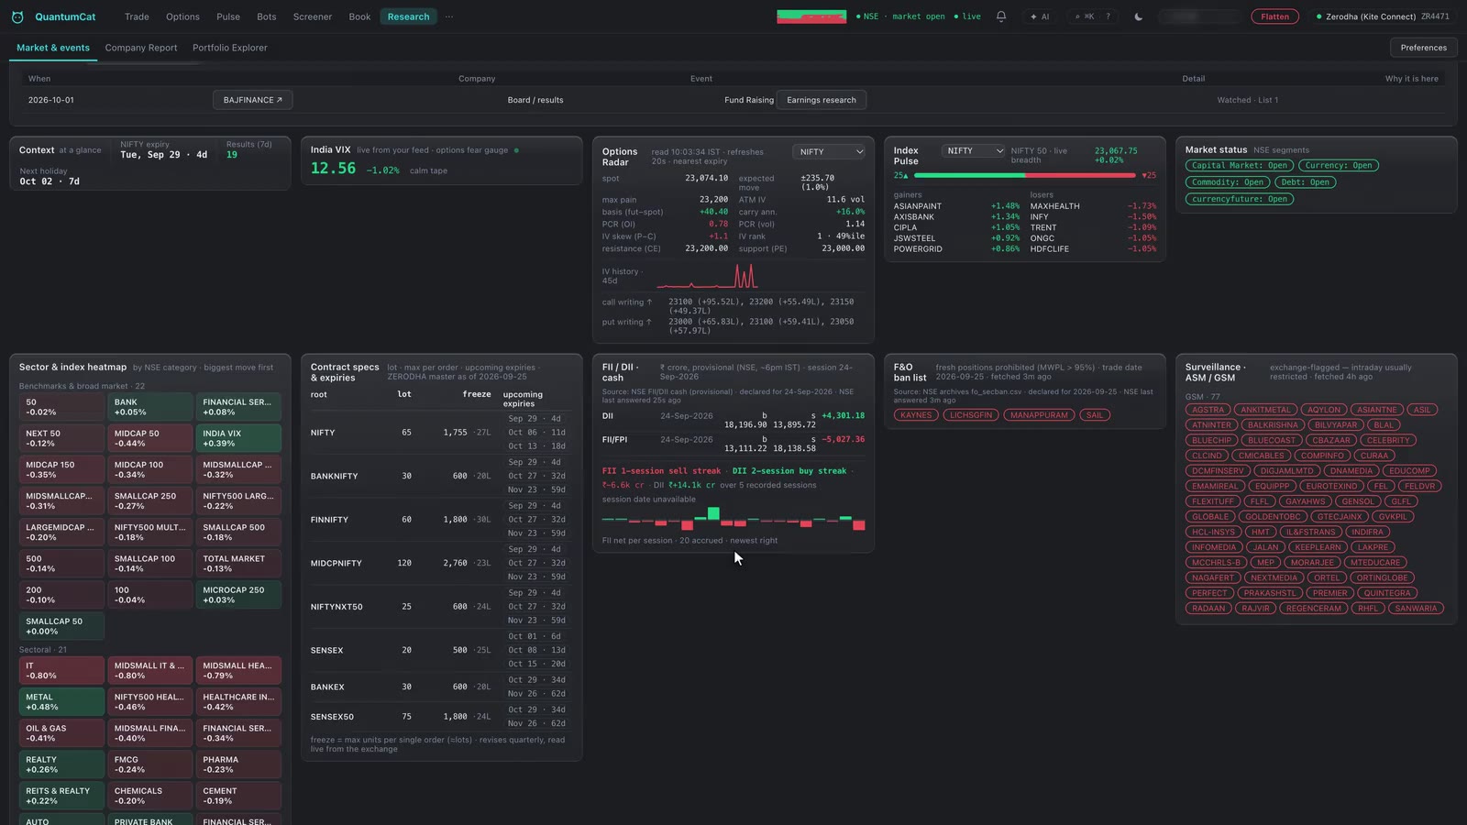Screen dimensions: 1467x825
Task: Click the BANK +0.05% heatmap tile
Action: (149, 407)
